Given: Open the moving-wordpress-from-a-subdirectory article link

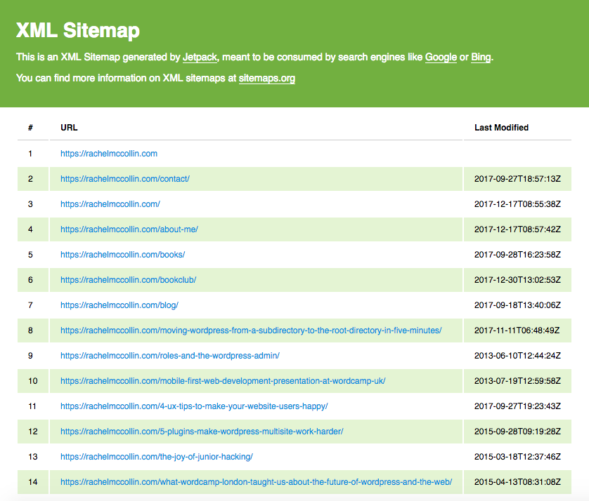Looking at the screenshot, I should coord(251,330).
